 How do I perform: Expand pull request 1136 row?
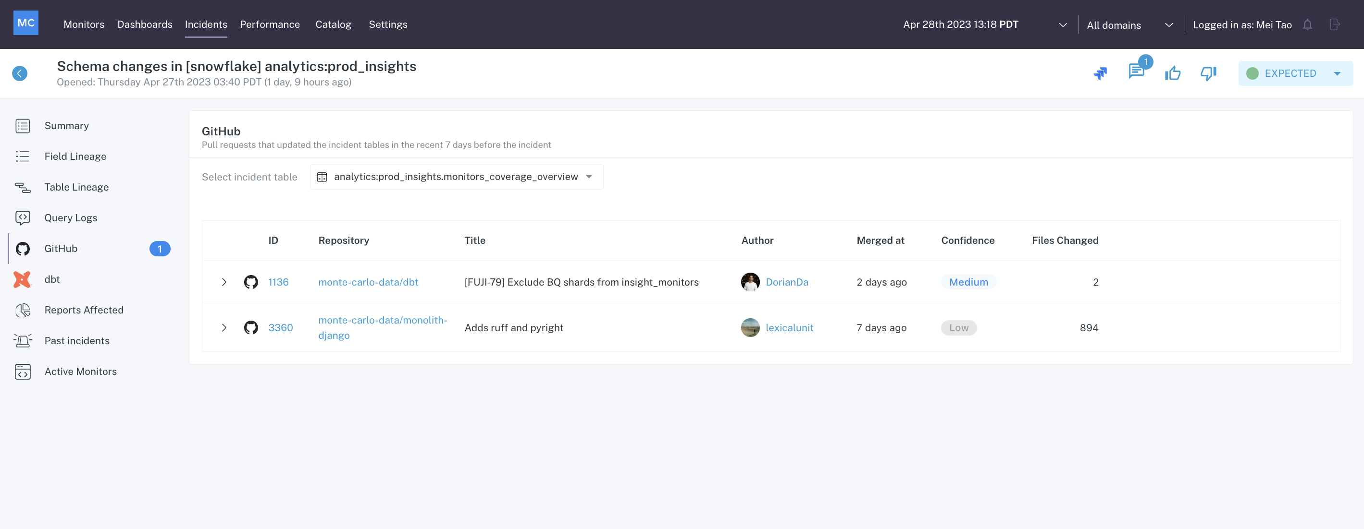(x=224, y=282)
